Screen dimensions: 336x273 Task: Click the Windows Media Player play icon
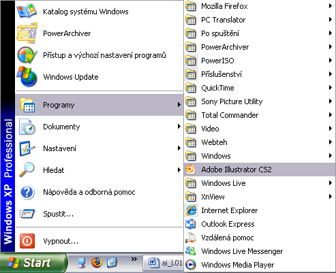pyautogui.click(x=190, y=265)
